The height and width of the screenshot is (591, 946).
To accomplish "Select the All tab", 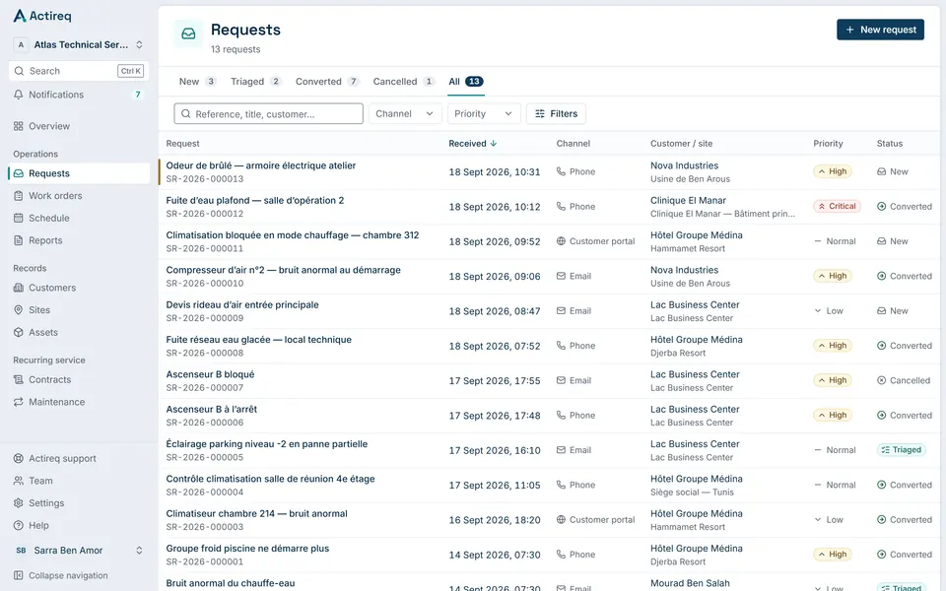I will click(x=466, y=82).
